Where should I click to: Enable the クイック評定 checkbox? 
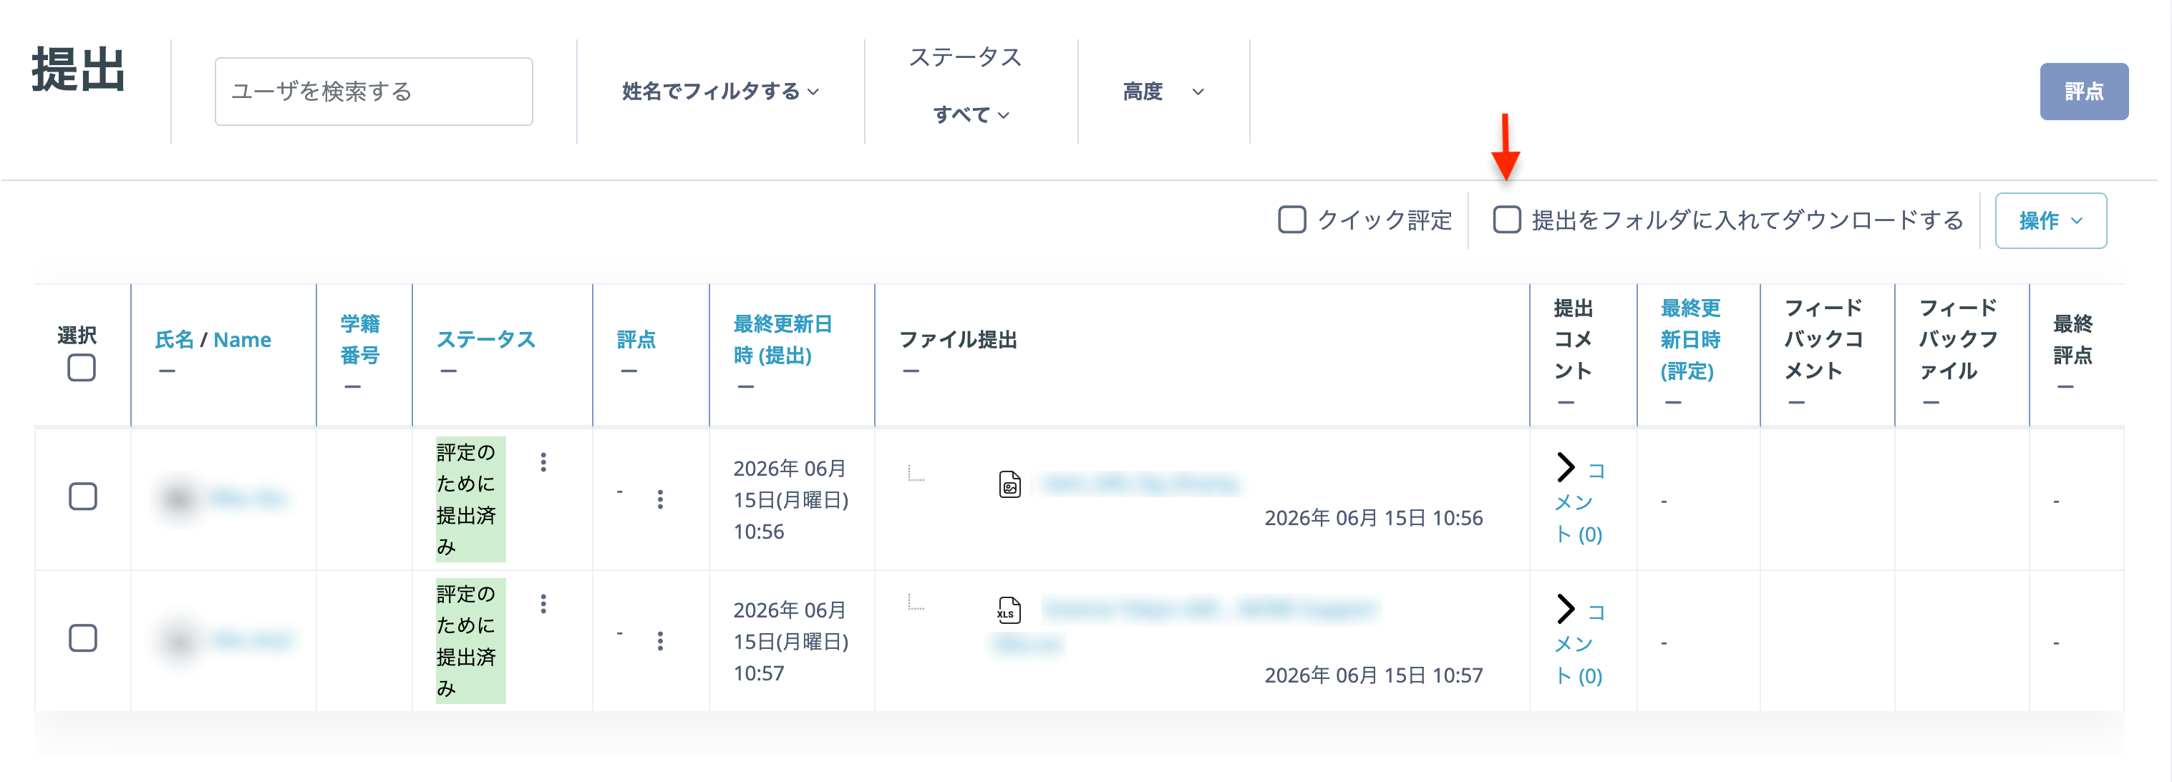click(x=1291, y=220)
